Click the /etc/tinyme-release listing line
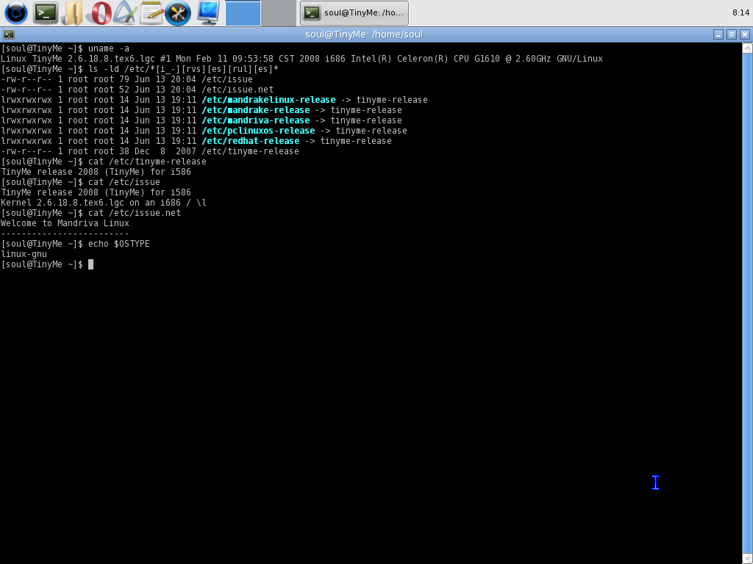This screenshot has height=564, width=753. coord(150,151)
